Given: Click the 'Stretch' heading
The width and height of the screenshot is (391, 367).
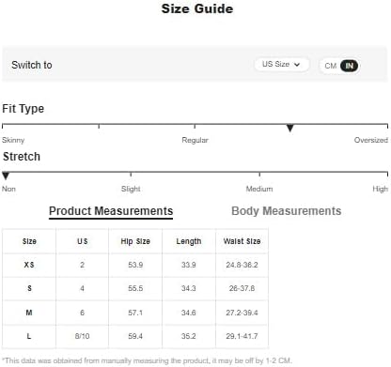Looking at the screenshot, I should tap(22, 157).
